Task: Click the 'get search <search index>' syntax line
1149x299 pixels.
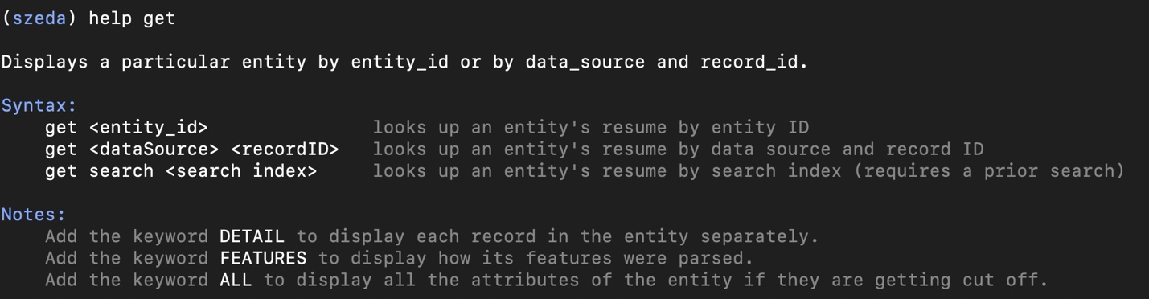Action: point(181,170)
